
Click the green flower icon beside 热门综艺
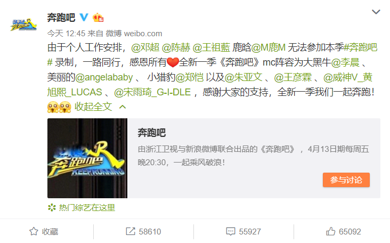click(52, 207)
